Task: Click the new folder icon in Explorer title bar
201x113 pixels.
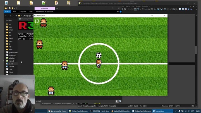Action: pyautogui.click(x=12, y=8)
